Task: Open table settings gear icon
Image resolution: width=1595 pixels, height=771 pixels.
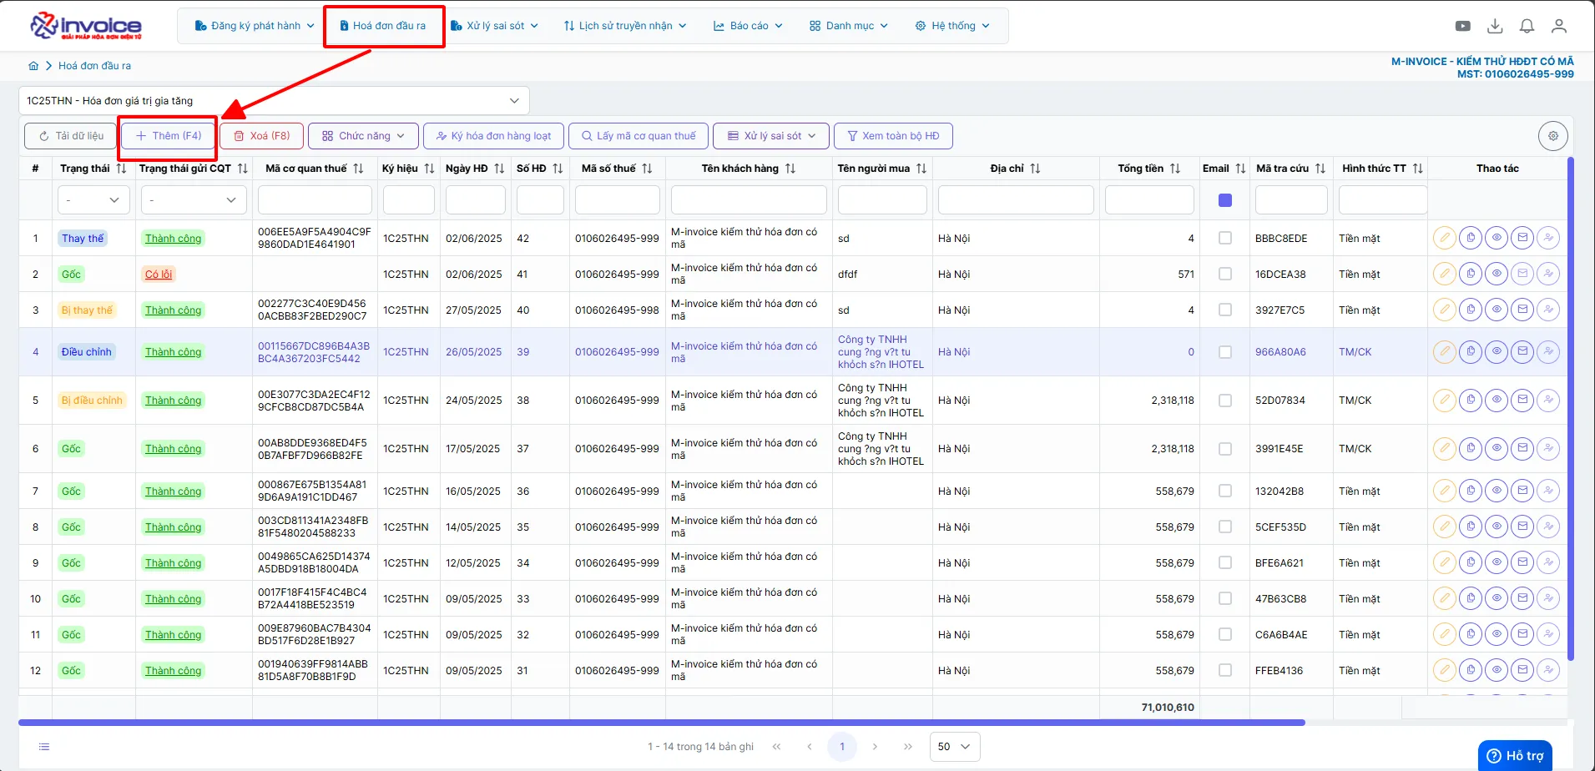Action: tap(1553, 136)
